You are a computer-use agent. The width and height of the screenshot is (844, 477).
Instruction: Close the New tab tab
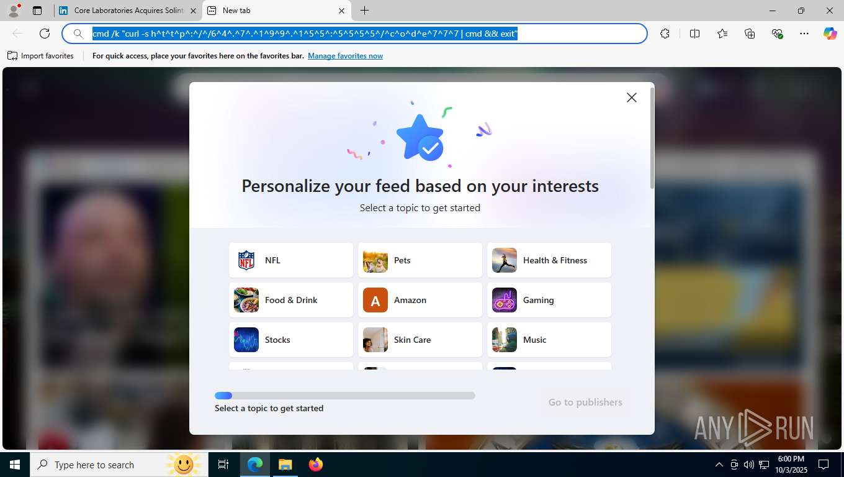(x=341, y=11)
